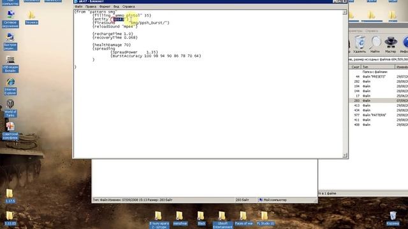Click the healthDamage 70 line
Viewport: 408px width, 229px height.
pos(112,45)
